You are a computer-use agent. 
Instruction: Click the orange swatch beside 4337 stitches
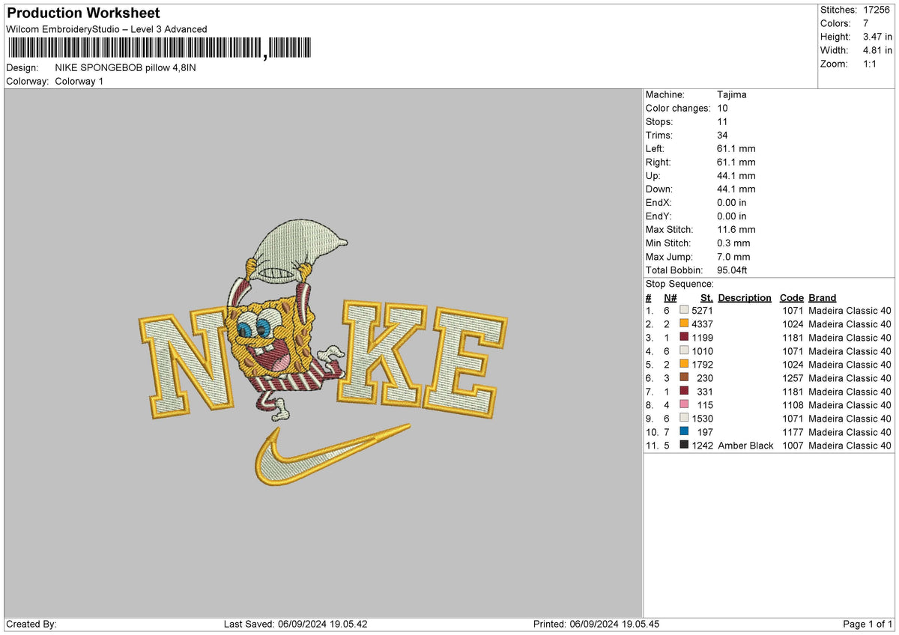[x=684, y=324]
